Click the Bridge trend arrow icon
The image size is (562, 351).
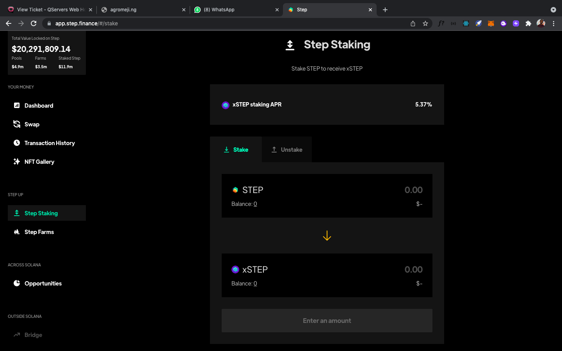(17, 335)
